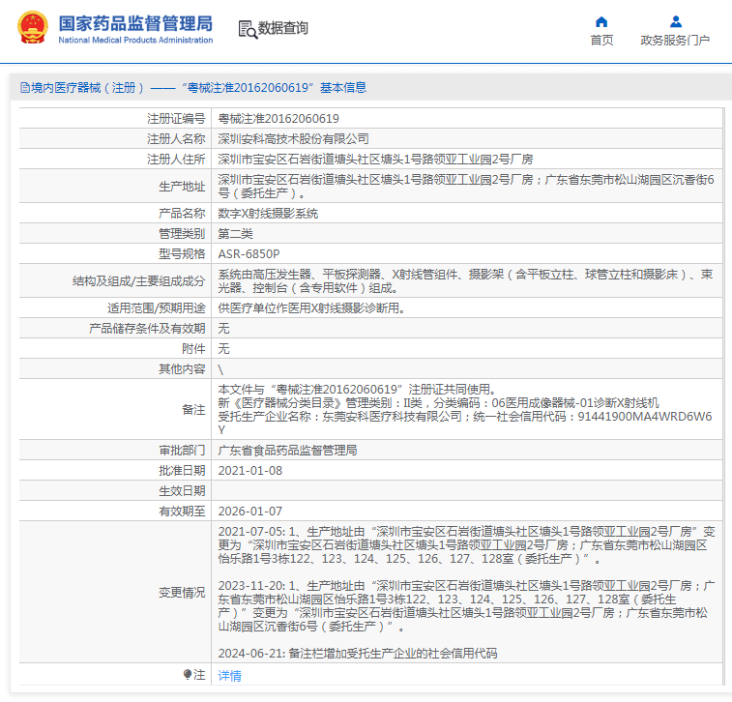Click the 2024-06-21 change record entry

358,654
